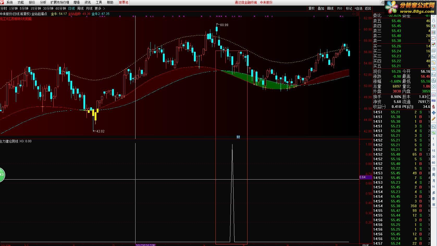Open the 功能 menu
The height and width of the screenshot is (246, 437).
point(21,2)
